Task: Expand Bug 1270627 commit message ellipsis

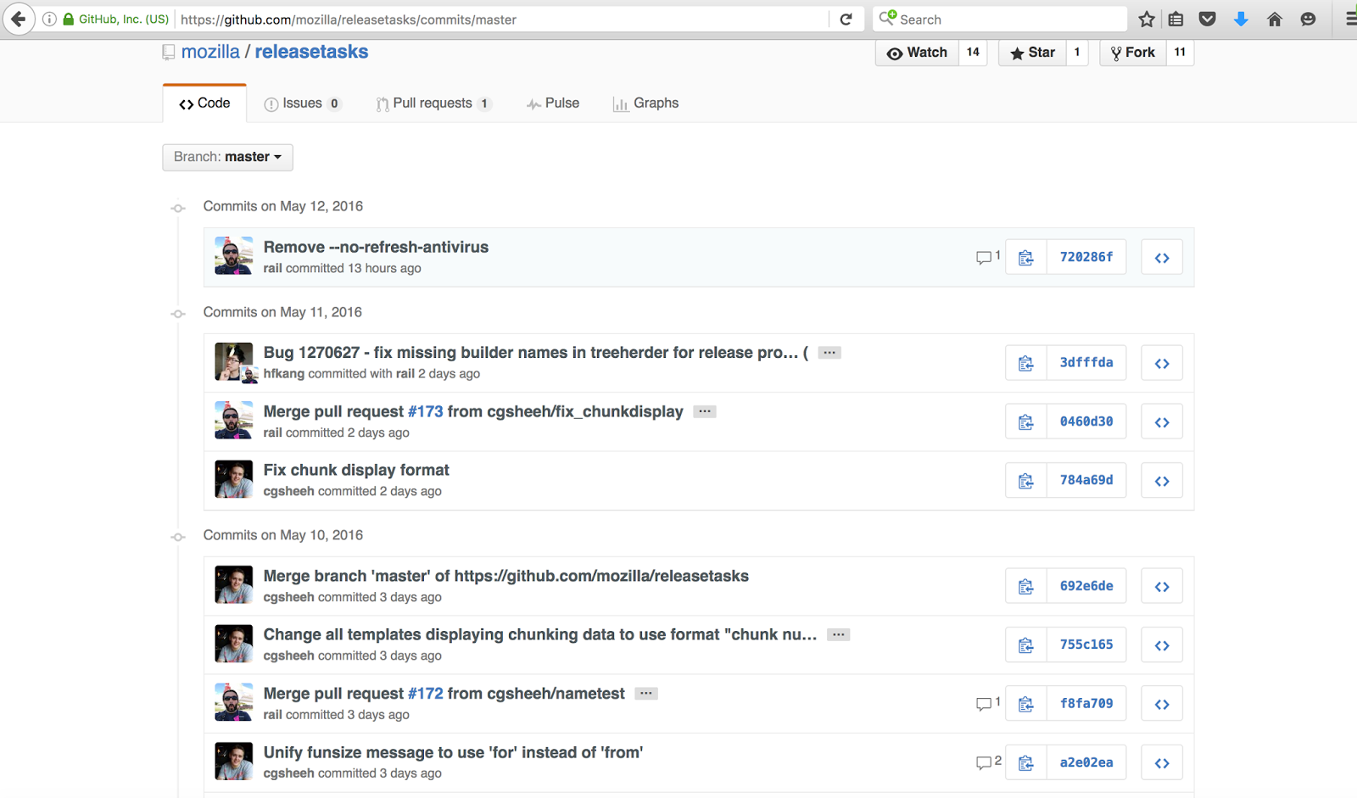Action: (829, 353)
